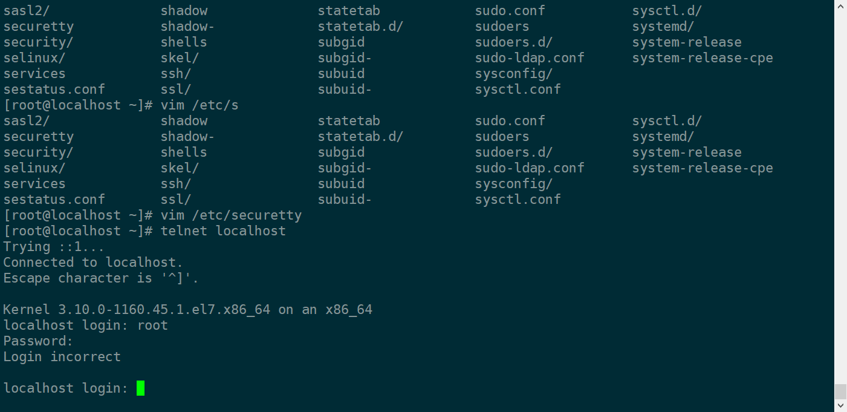Click the "Trying ::1..." output line

coord(54,247)
